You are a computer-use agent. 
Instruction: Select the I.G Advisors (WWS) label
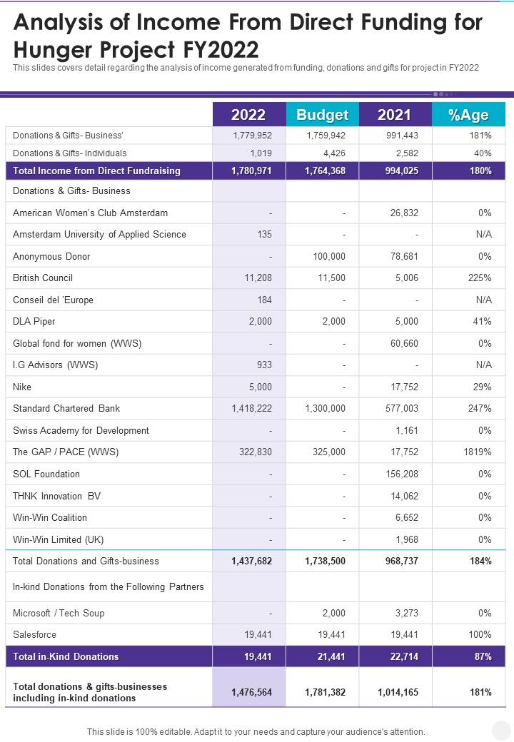tap(56, 365)
